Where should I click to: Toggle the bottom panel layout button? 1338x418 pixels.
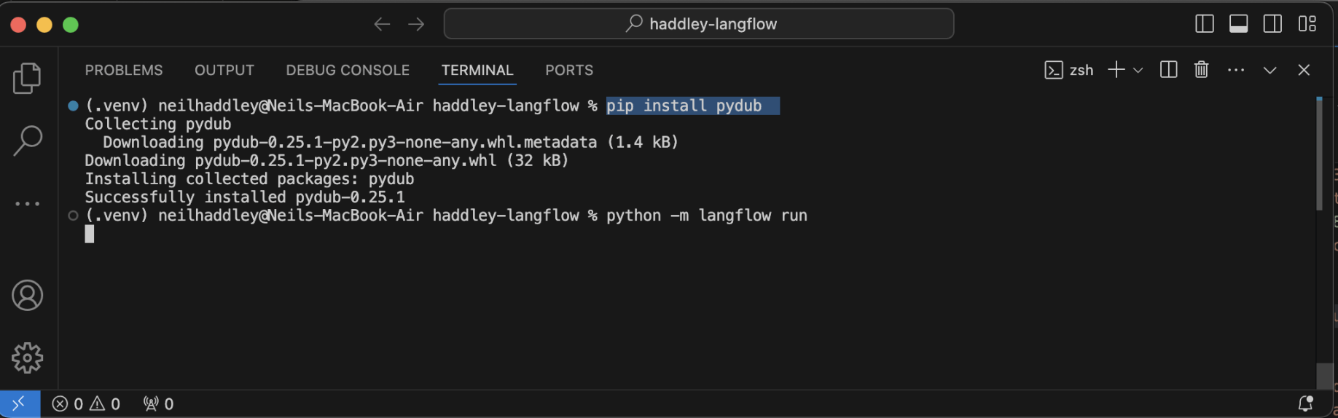[1238, 24]
